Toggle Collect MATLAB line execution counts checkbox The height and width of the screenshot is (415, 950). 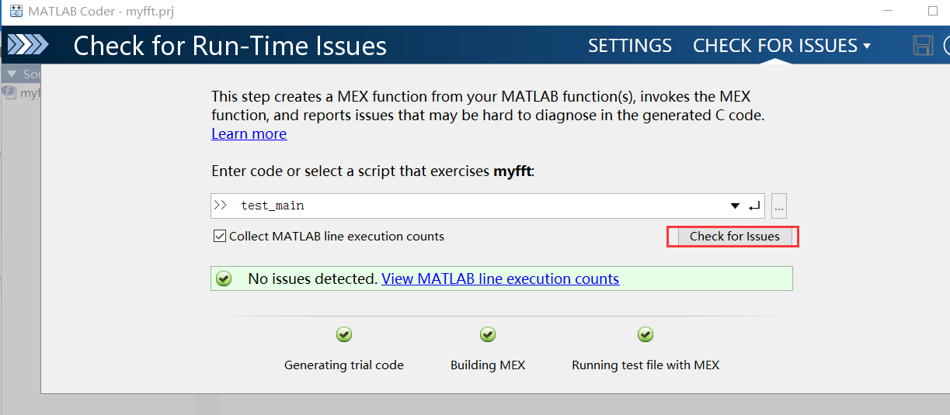[220, 237]
